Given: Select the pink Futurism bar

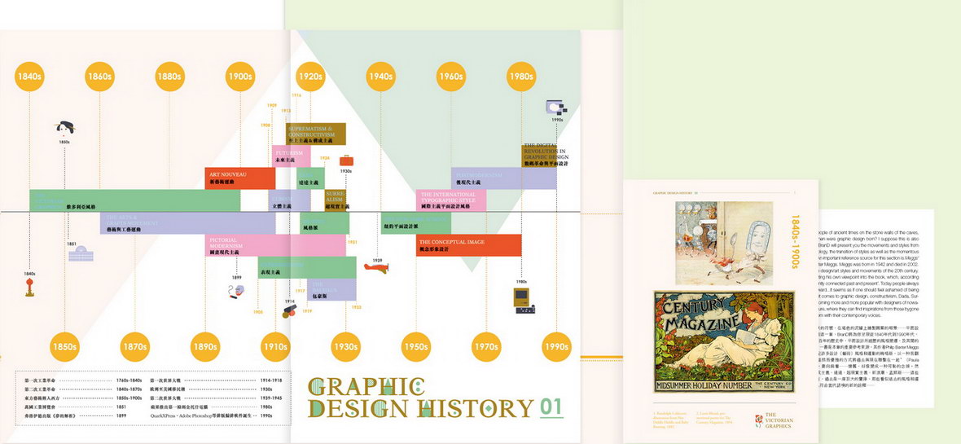Looking at the screenshot, I should [x=291, y=156].
